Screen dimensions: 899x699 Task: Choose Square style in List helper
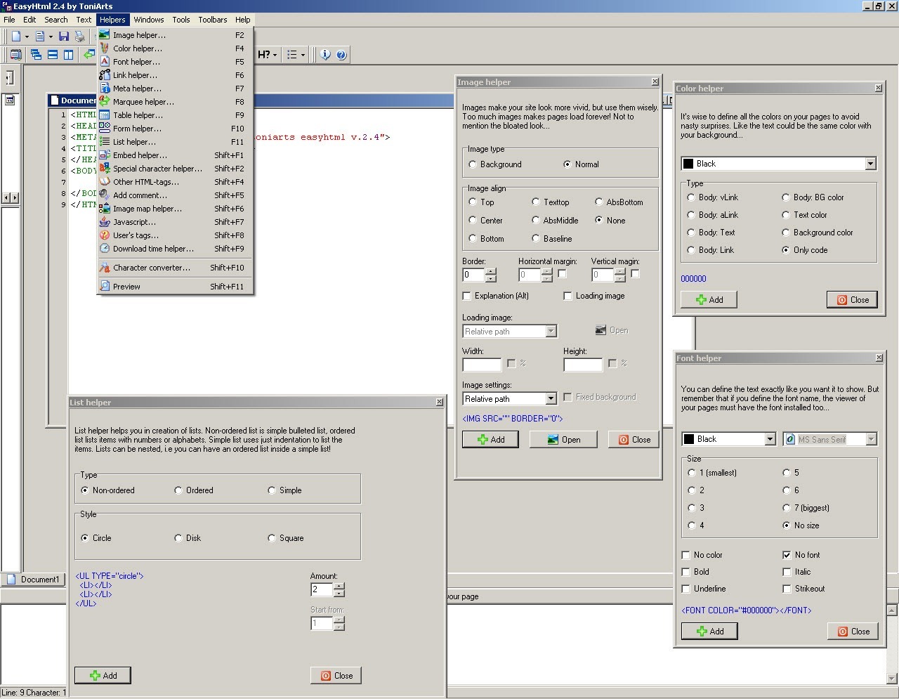[x=272, y=538]
